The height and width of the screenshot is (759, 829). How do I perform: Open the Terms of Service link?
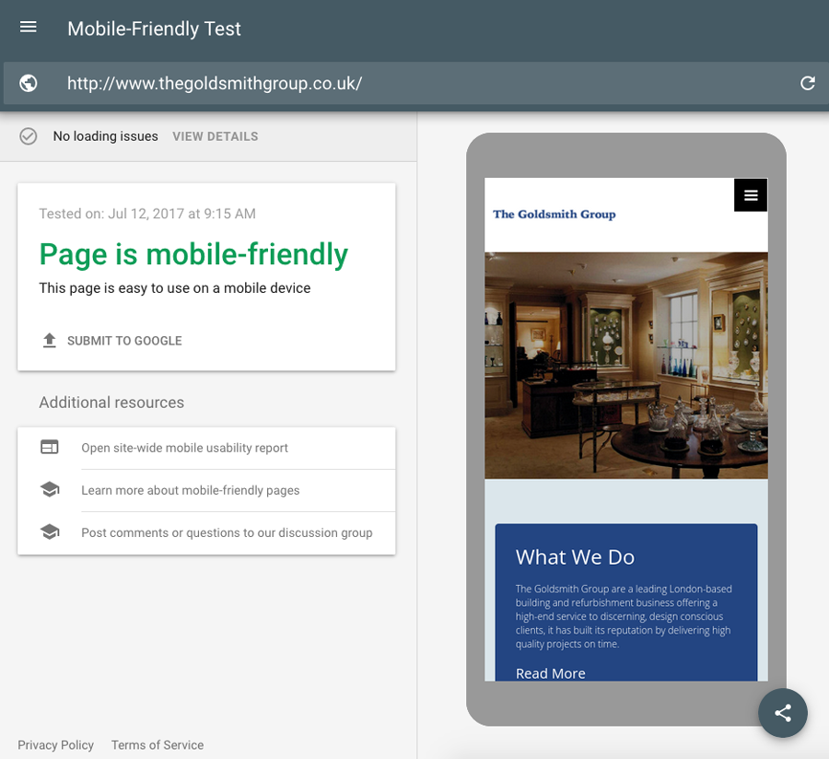point(157,745)
